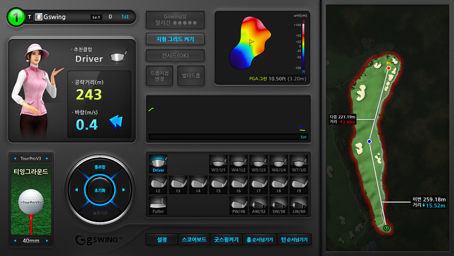Click the red pin marker on the map
Screen dimensions: 454x256
pos(388,68)
